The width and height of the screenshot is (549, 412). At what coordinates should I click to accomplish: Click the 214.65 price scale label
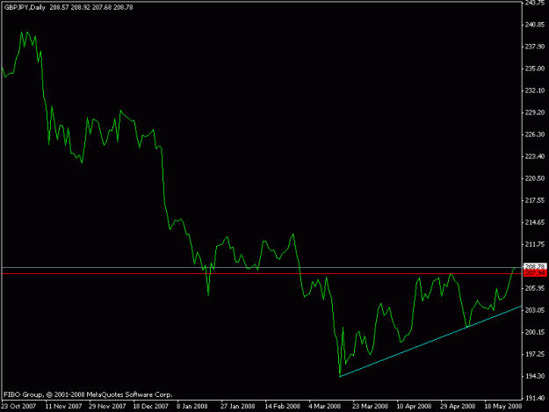point(535,222)
